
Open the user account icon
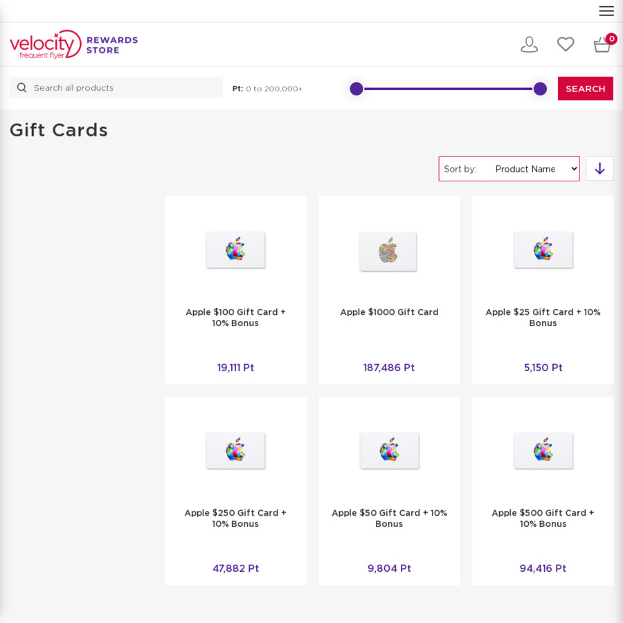[x=529, y=44]
